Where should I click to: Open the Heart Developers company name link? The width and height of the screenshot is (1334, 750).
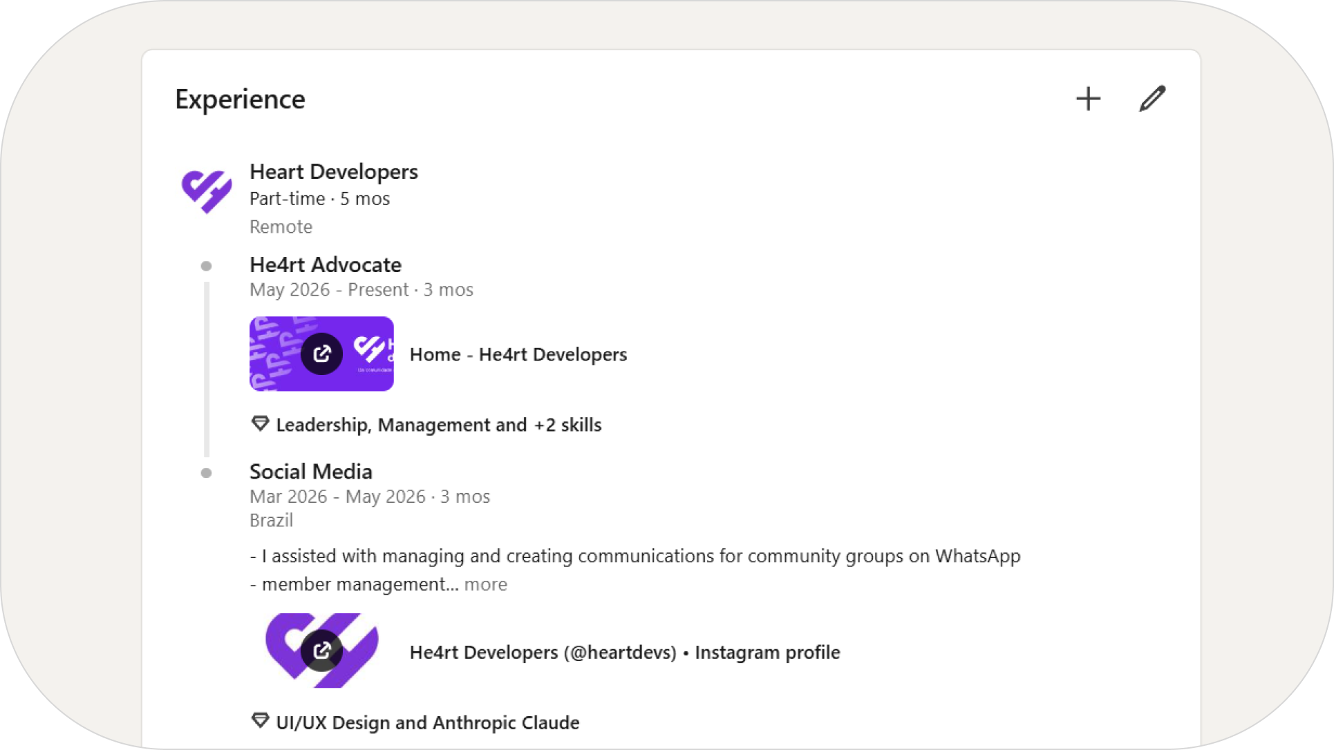(x=333, y=171)
